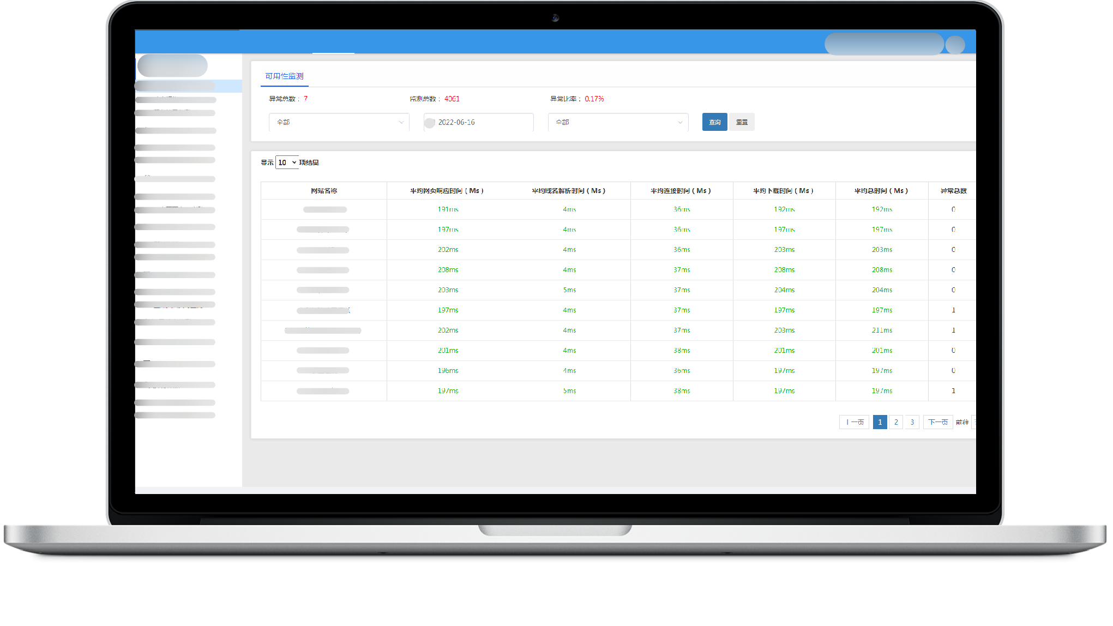Screen dimensions: 1113x626
Task: Click the 异常总数 column header
Action: point(953,191)
